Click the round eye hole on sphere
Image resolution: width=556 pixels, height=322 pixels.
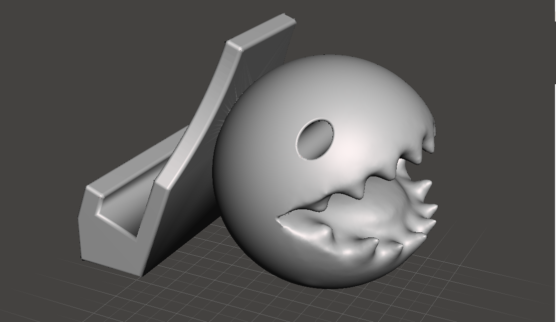click(x=315, y=140)
